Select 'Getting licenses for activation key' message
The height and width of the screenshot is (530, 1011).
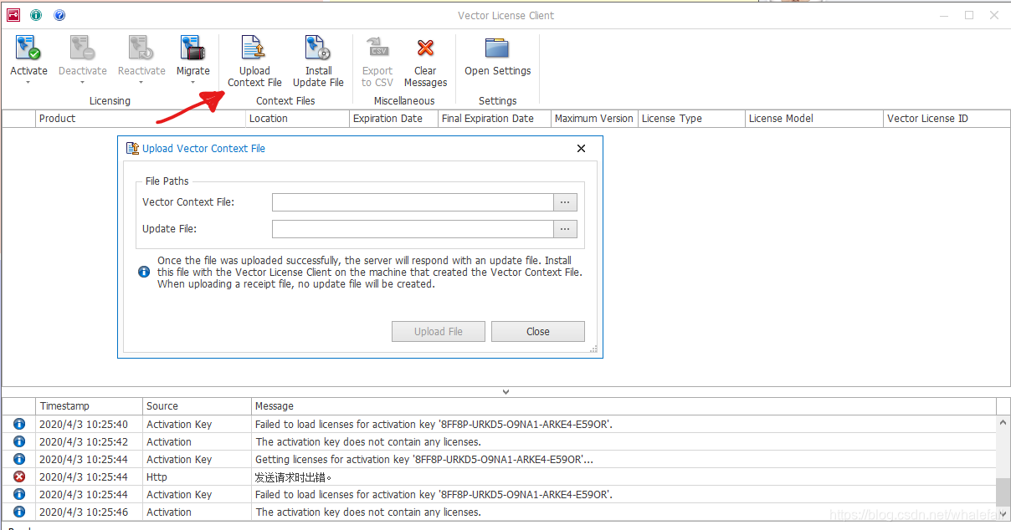pyautogui.click(x=424, y=459)
